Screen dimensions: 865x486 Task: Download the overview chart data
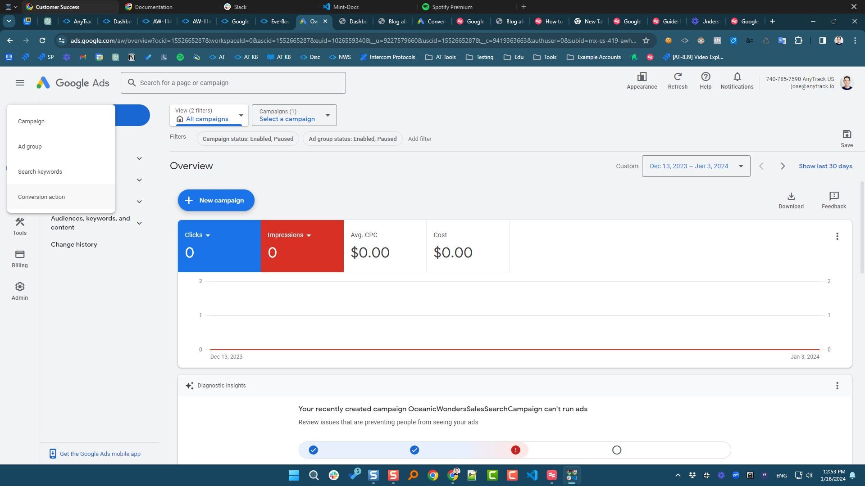pyautogui.click(x=791, y=199)
